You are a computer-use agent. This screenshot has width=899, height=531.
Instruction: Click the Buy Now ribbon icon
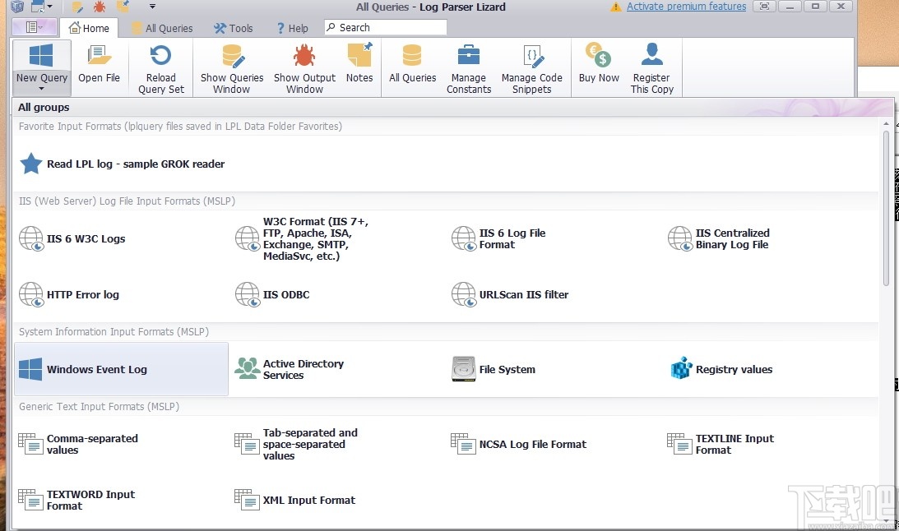coord(599,55)
